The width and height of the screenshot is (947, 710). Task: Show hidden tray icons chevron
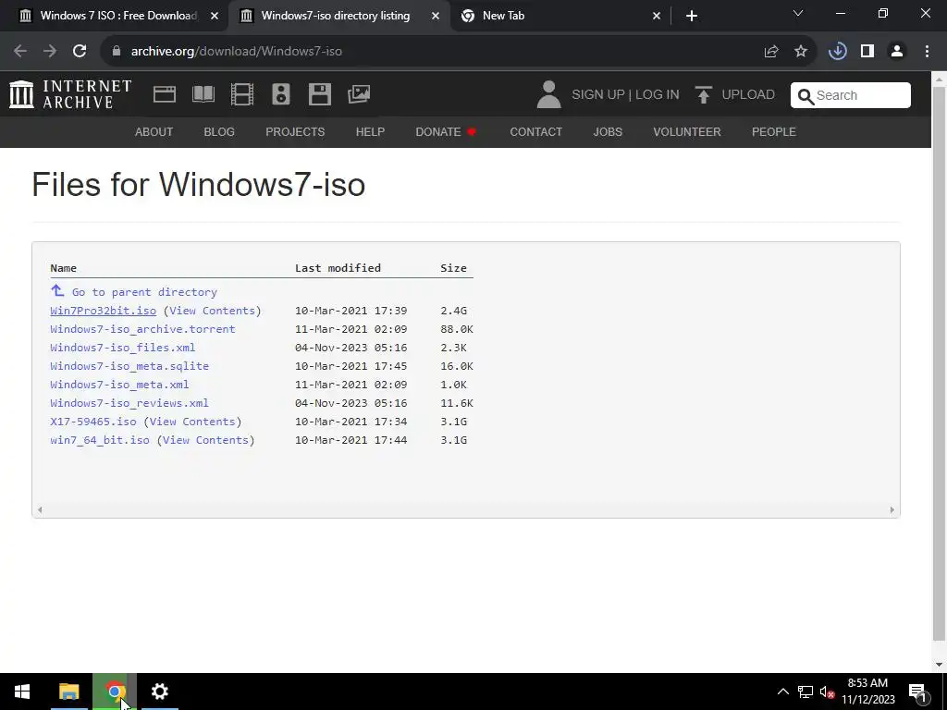[782, 692]
